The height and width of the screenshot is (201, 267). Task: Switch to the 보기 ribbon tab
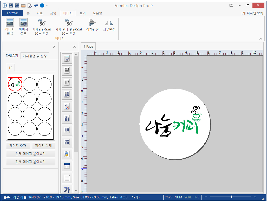[83, 13]
